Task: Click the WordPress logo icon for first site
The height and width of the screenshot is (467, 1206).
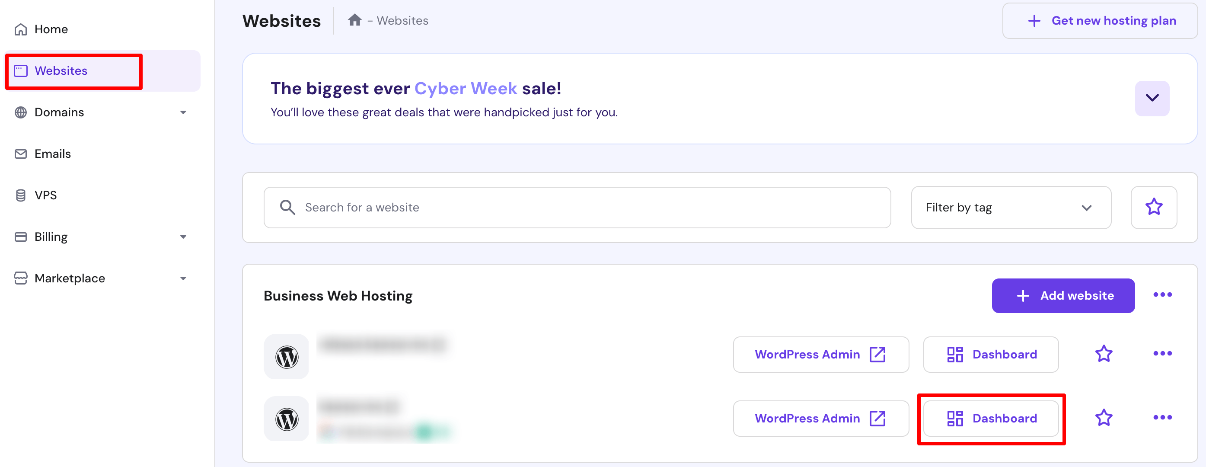Action: (286, 355)
